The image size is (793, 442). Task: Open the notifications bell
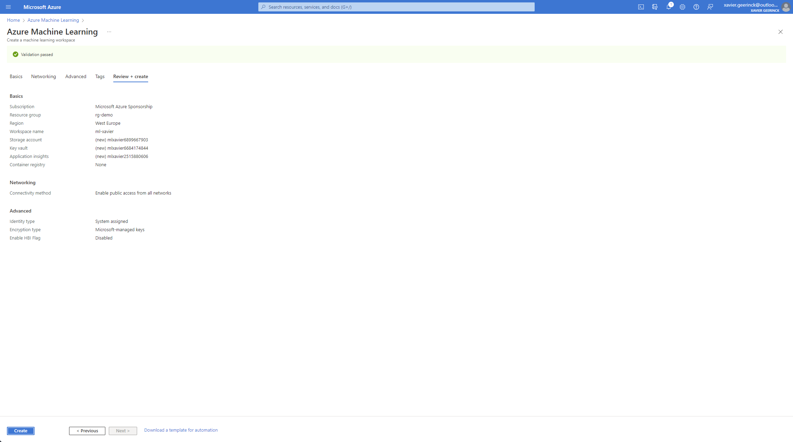(669, 7)
